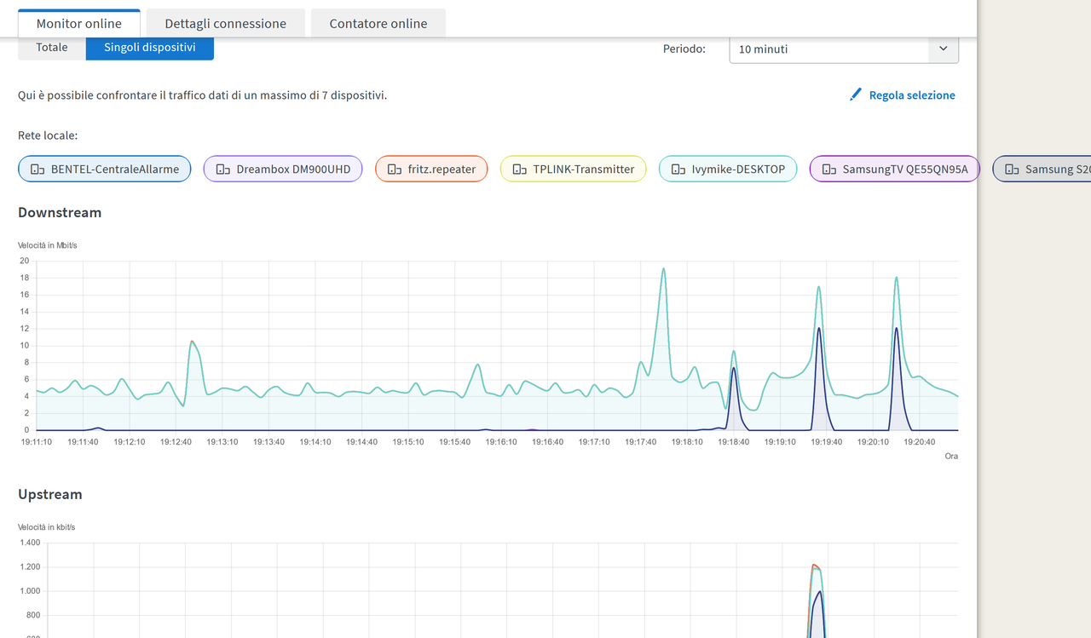Click the TPLINK-Transmitter device chip
The image size is (1091, 638).
coord(574,169)
